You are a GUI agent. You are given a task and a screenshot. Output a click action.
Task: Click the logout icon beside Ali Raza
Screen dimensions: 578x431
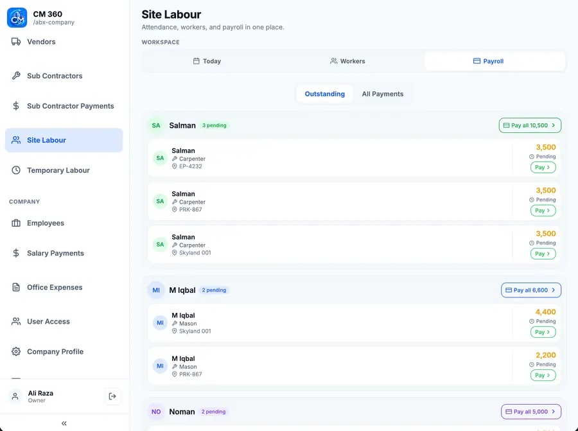[112, 396]
